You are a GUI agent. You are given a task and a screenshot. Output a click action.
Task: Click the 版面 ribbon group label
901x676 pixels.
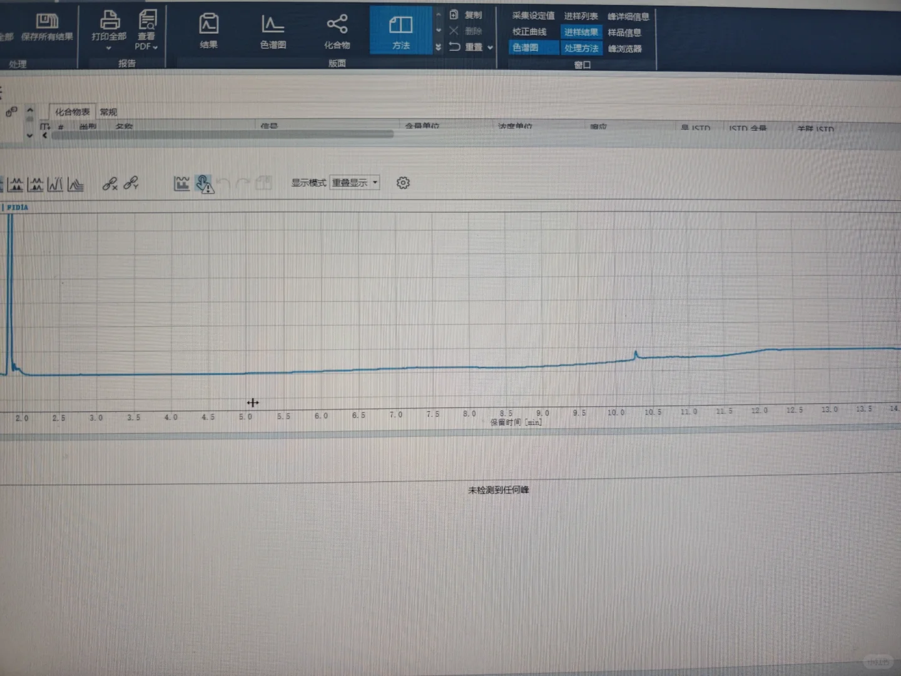click(x=337, y=63)
